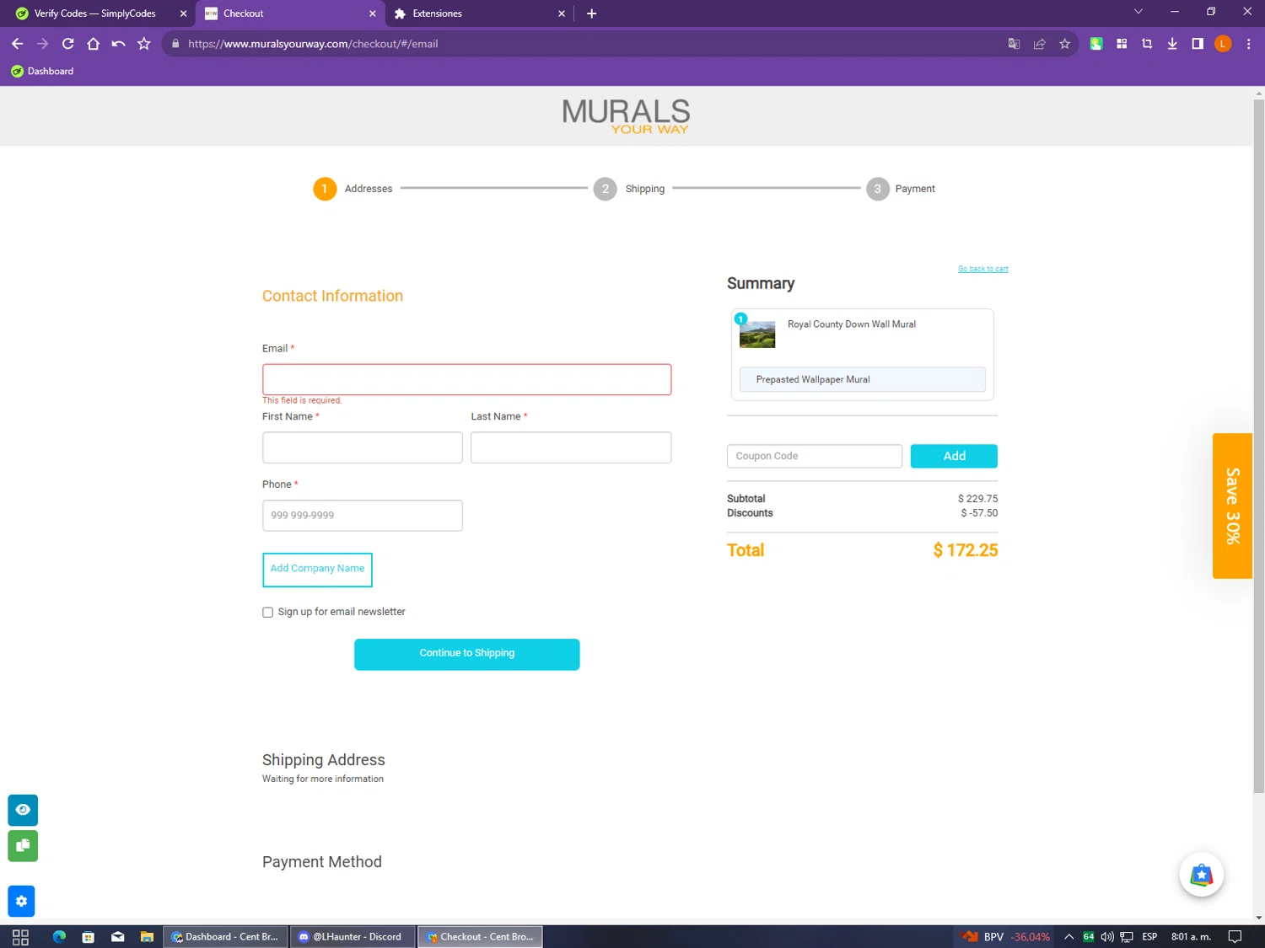1265x948 pixels.
Task: Open the browser home page icon
Action: pos(94,44)
